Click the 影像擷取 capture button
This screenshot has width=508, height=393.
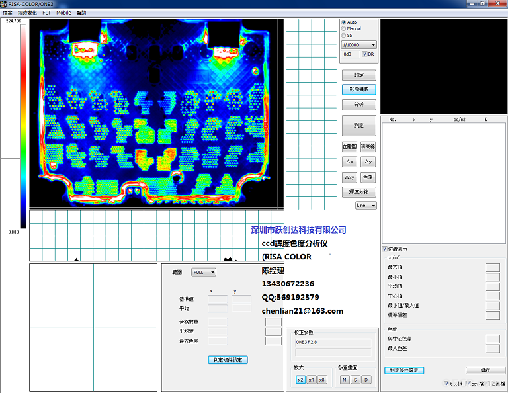(359, 89)
